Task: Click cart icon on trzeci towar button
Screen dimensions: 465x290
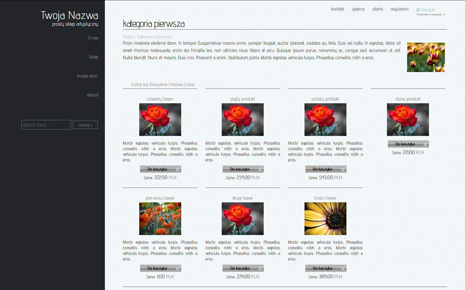Action: 343,269
